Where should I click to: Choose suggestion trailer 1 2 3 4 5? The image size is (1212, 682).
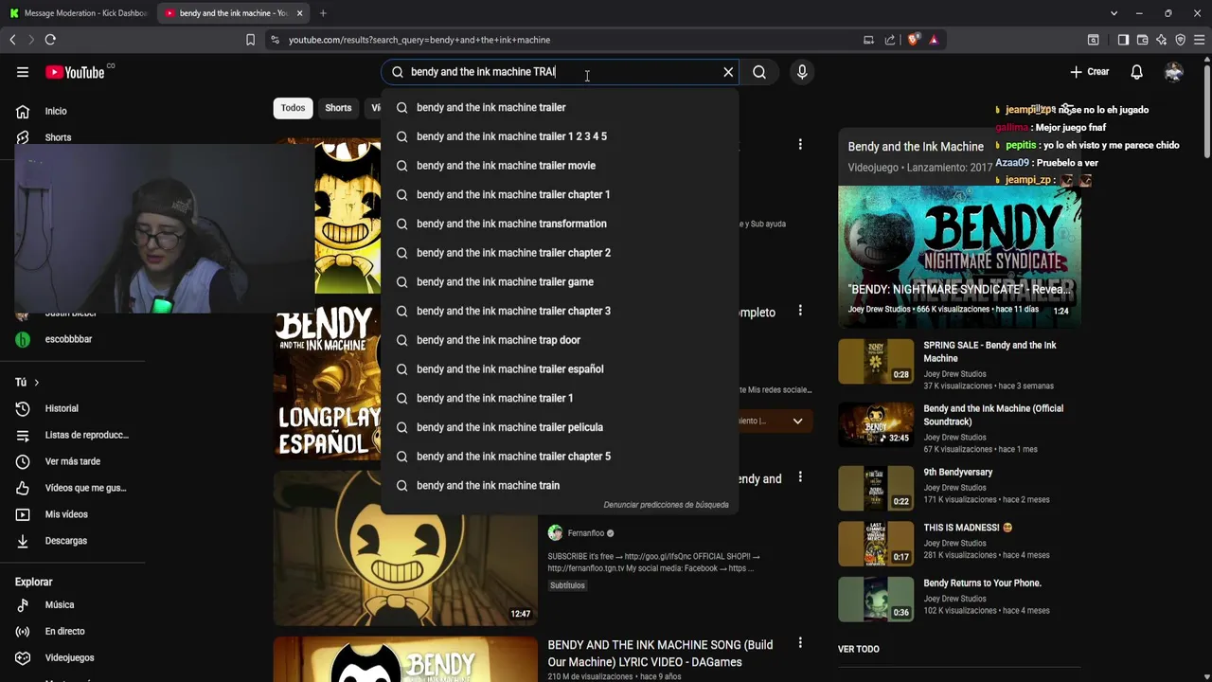560,136
